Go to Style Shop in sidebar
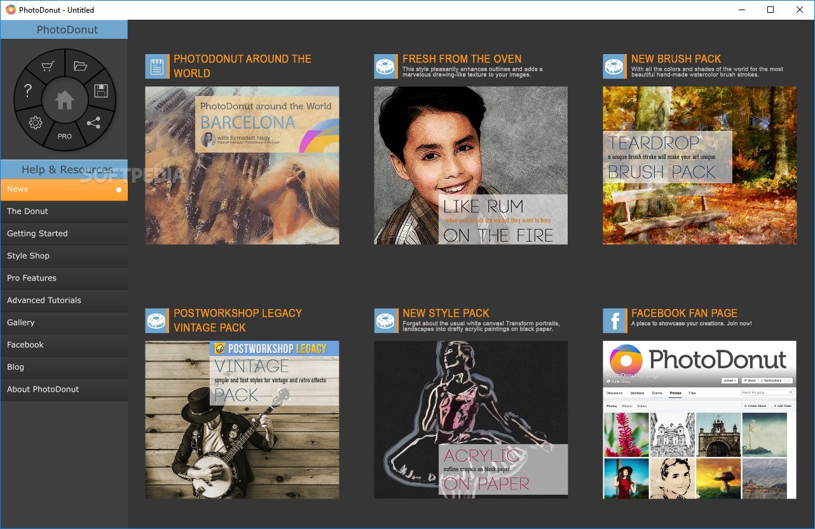 tap(64, 256)
